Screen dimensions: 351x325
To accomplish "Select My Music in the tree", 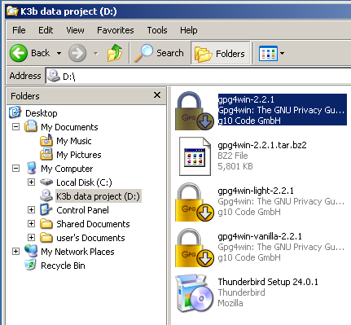I will point(74,141).
